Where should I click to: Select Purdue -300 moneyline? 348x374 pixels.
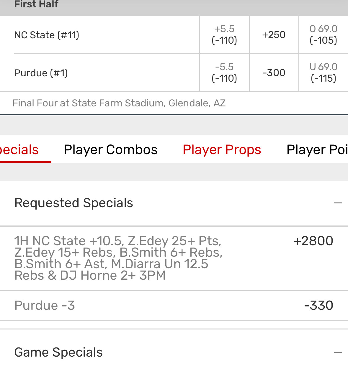[274, 73]
